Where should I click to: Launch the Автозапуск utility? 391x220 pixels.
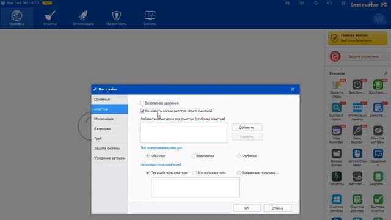tap(357, 178)
